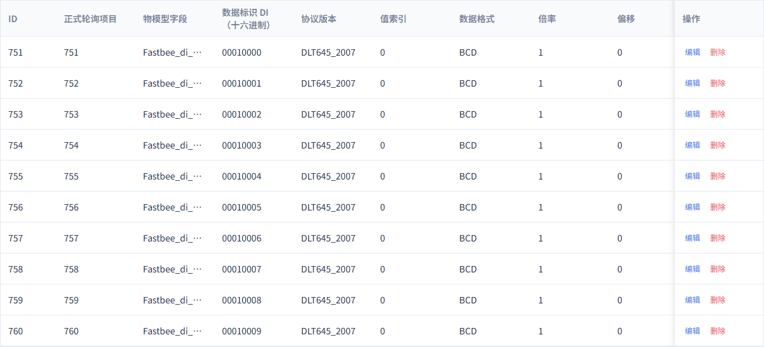764x347 pixels.
Task: Click 编辑 in row 753
Action: pyautogui.click(x=693, y=114)
